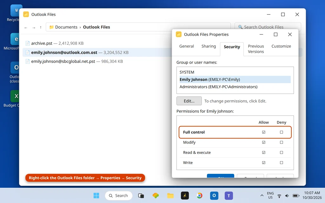Open the black running-figure app in the taskbar
The height and width of the screenshot is (203, 325).
tap(185, 195)
